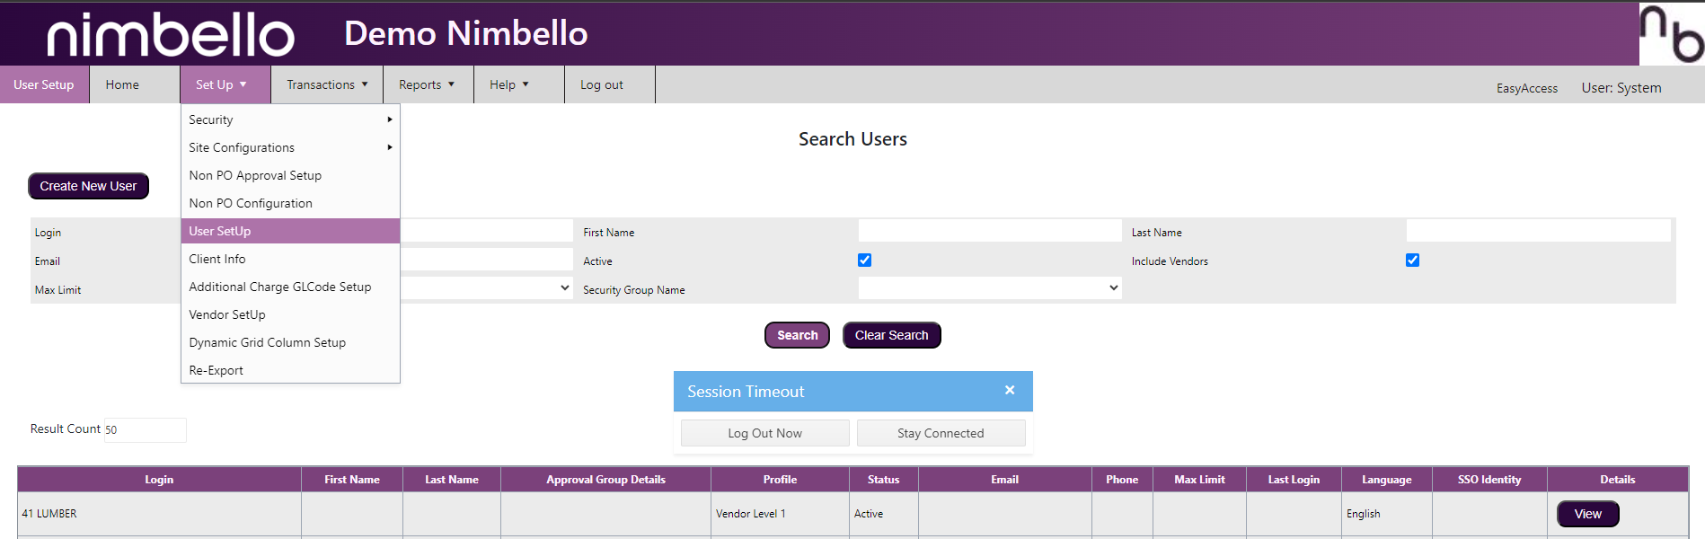Click the nimbello logo in header
The width and height of the screenshot is (1705, 539).
point(171,34)
